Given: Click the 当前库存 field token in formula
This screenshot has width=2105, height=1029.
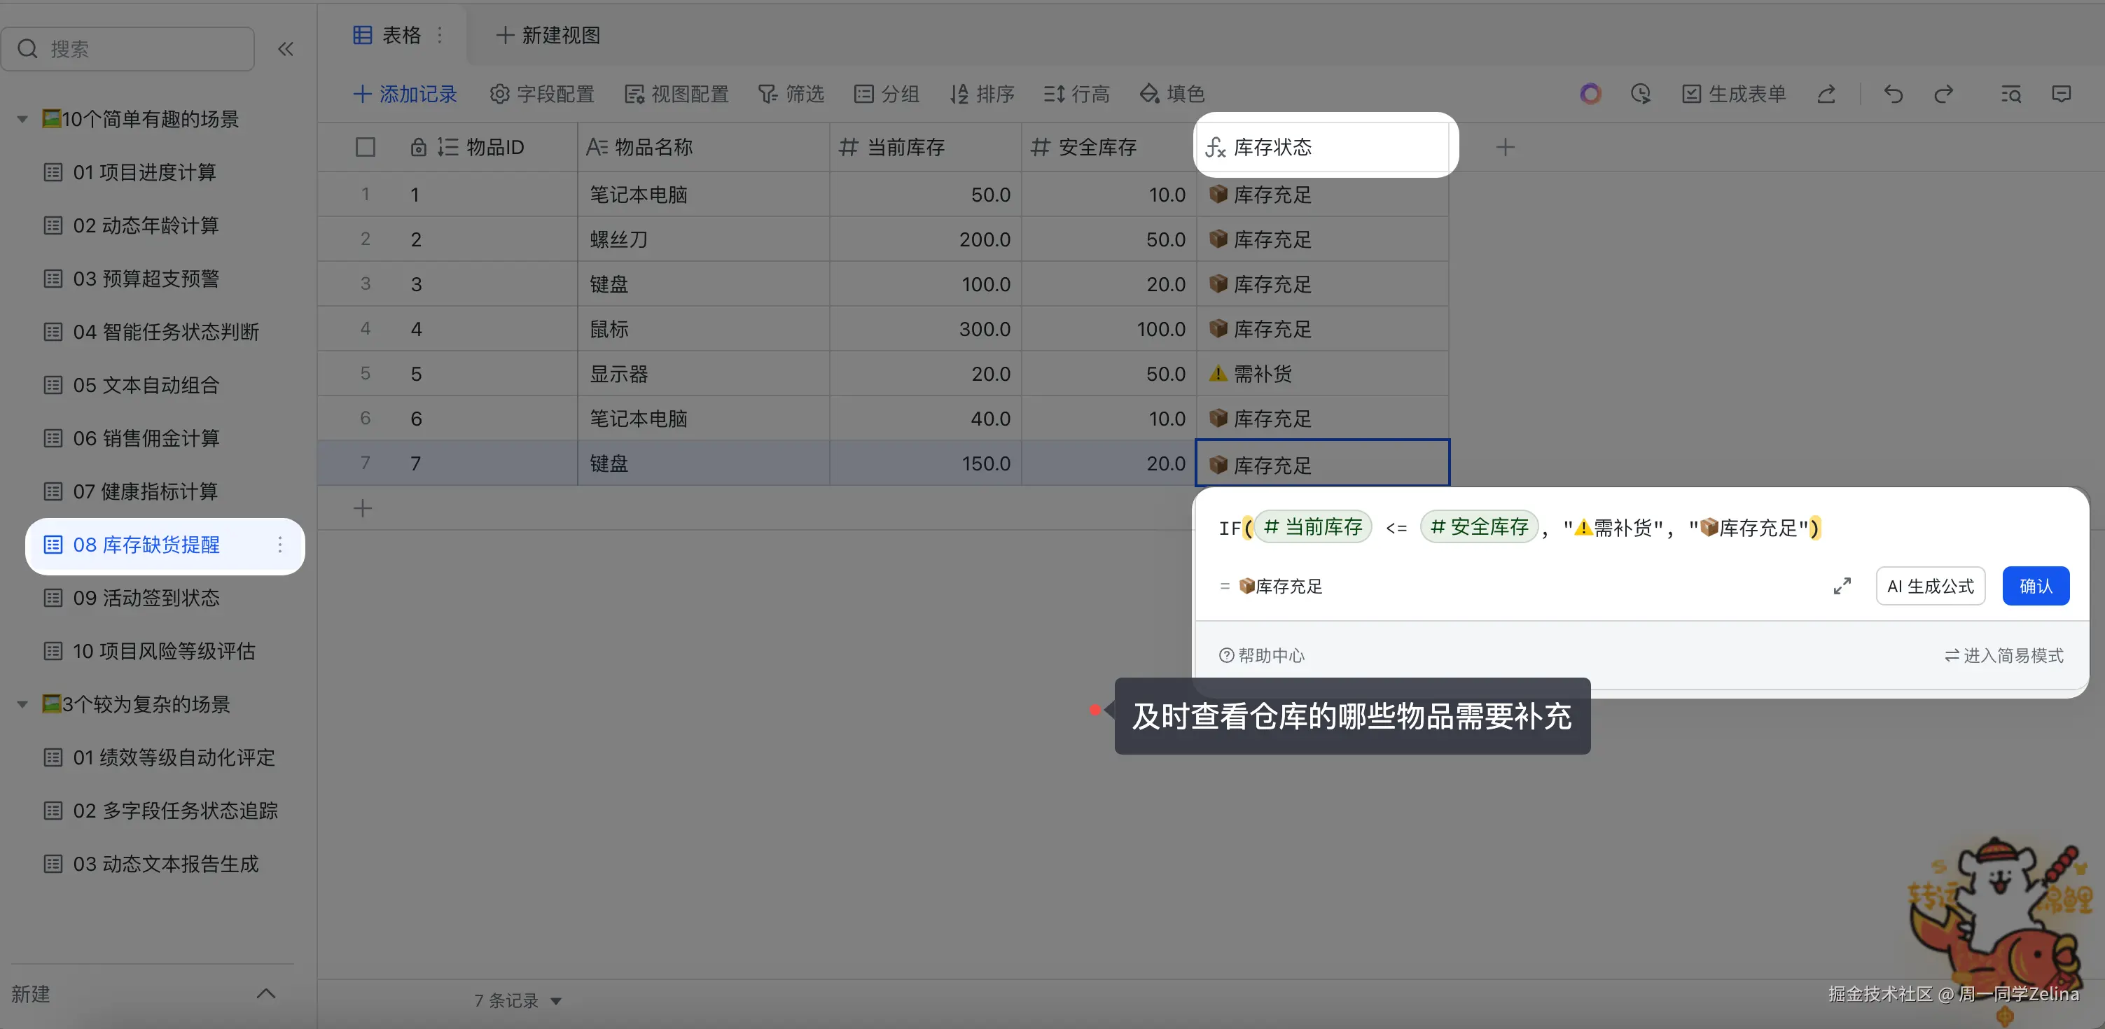Looking at the screenshot, I should (x=1313, y=526).
